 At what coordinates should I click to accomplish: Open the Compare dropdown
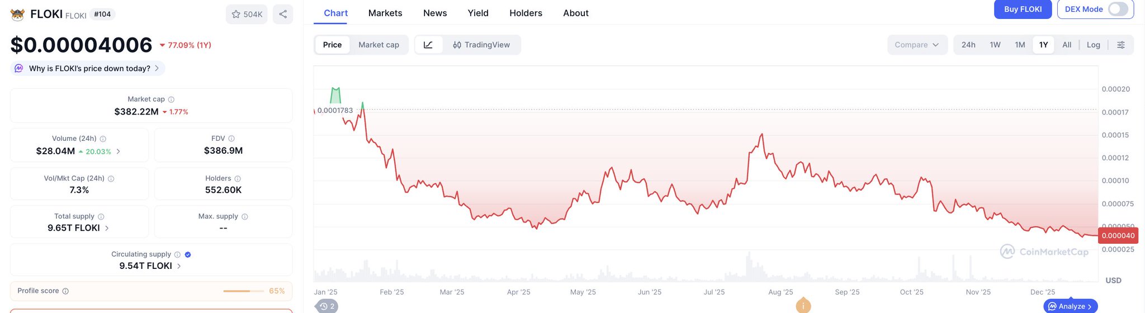(x=916, y=45)
